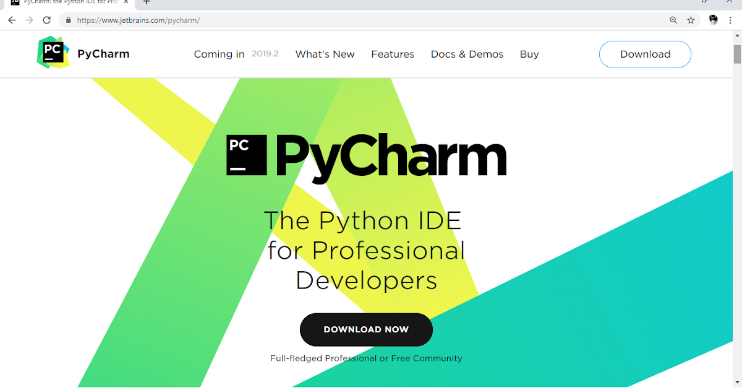Click the PyCharm logo in the site header

point(83,54)
